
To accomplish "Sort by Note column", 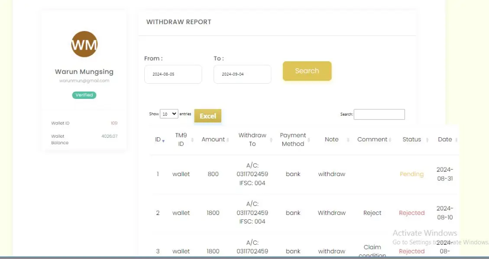I will click(348, 140).
